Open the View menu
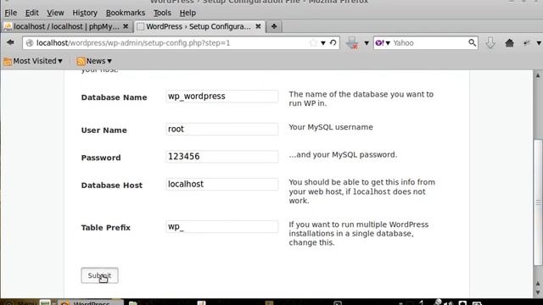This screenshot has height=305, width=543. pos(55,13)
